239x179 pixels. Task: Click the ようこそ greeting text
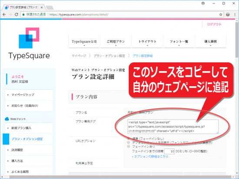click(x=17, y=77)
